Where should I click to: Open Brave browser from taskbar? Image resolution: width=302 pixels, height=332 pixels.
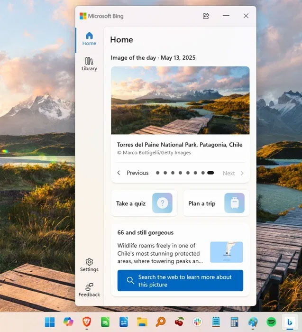point(87,322)
